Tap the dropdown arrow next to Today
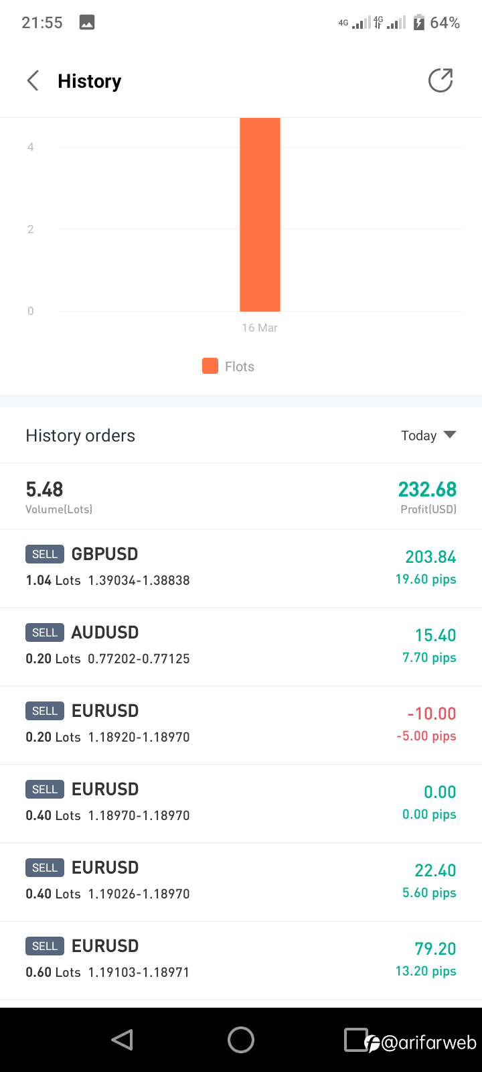 [450, 435]
